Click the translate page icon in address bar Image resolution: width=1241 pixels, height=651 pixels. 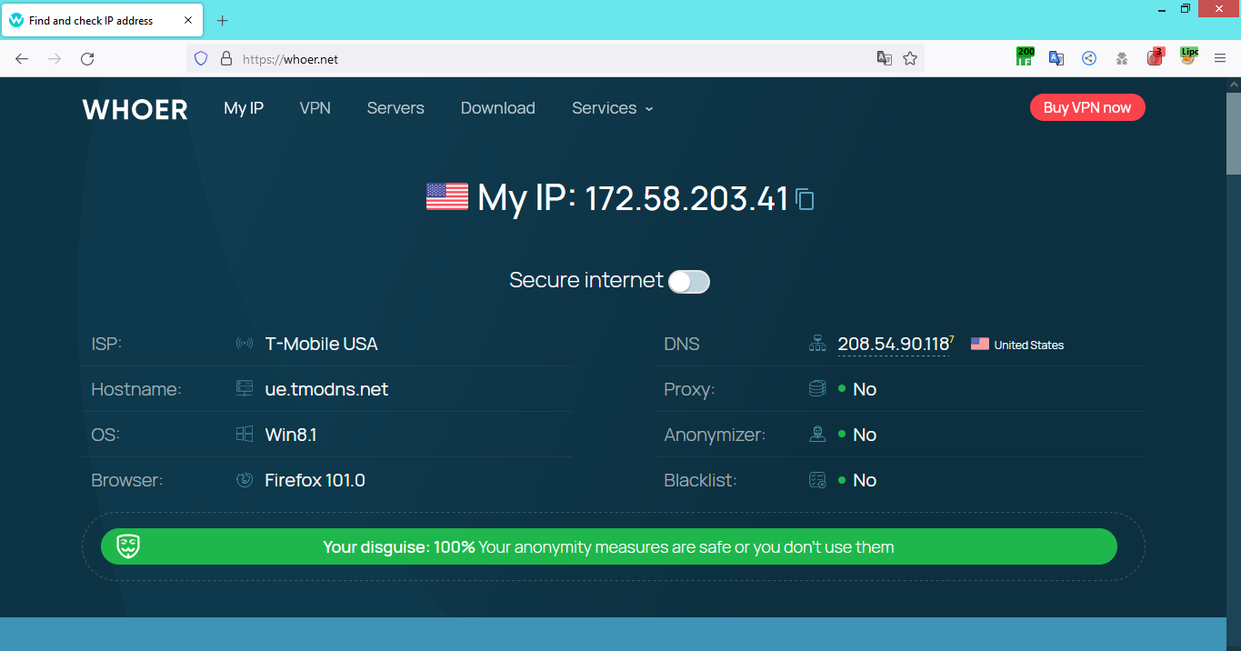(884, 59)
